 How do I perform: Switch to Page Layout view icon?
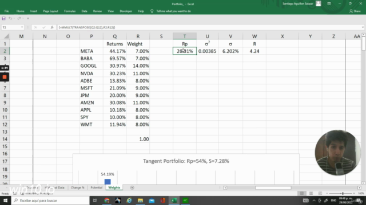[311, 194]
